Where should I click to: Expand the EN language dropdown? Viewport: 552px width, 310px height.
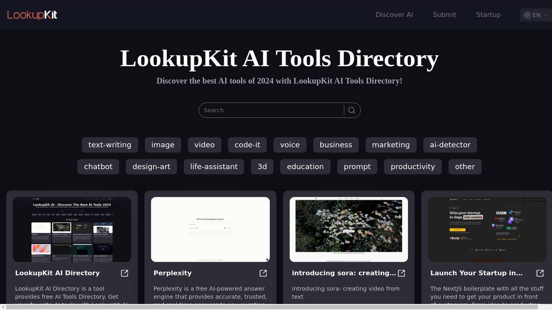tap(536, 15)
